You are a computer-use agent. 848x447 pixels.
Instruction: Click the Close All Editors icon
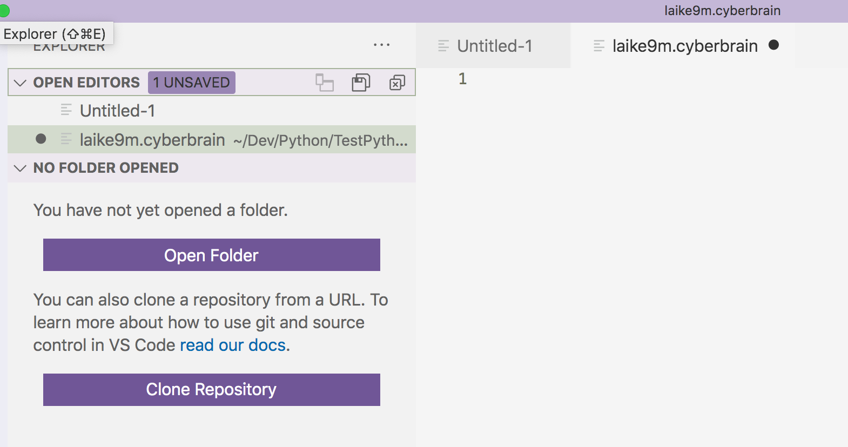tap(397, 83)
